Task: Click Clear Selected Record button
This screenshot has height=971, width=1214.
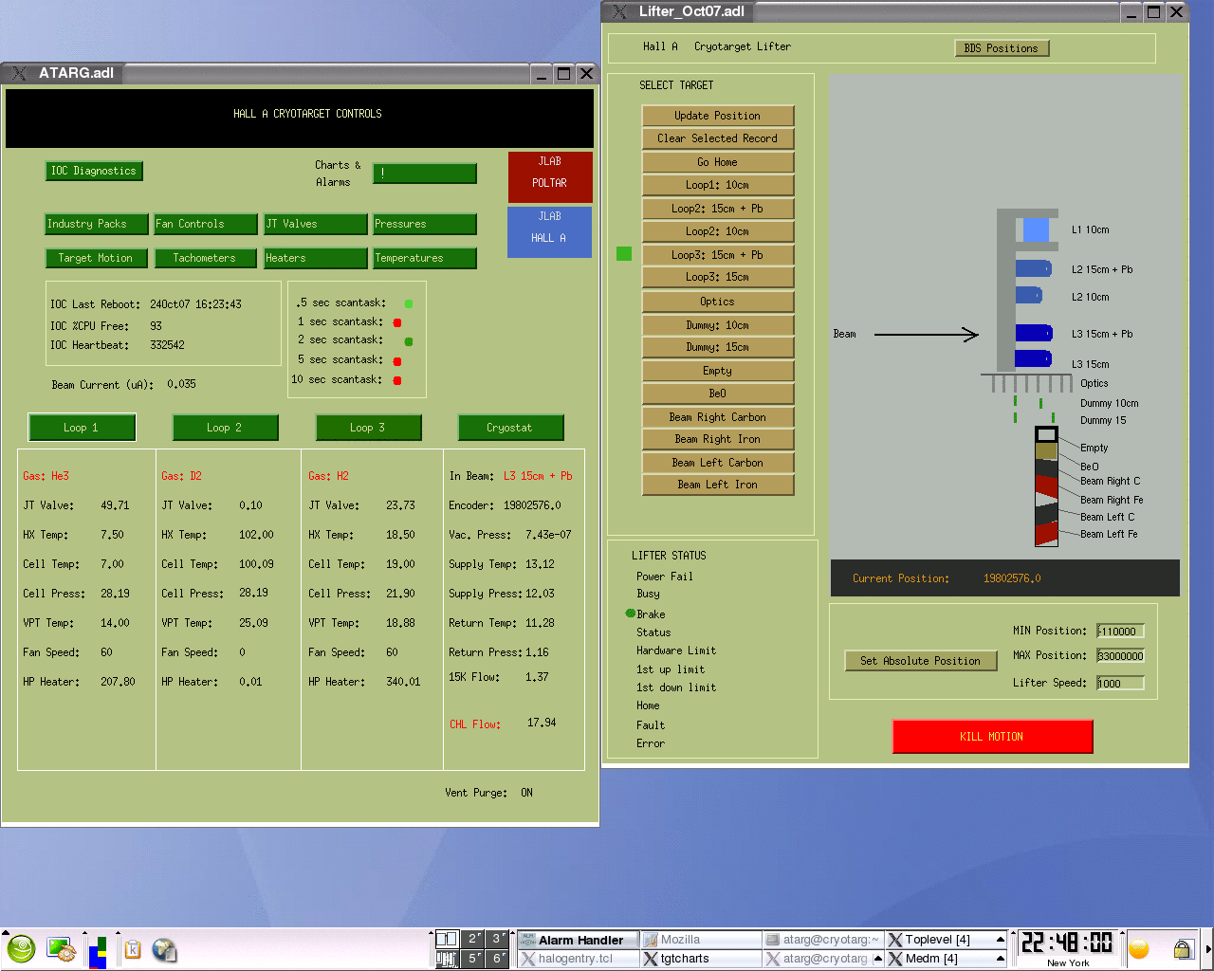Action: coord(718,138)
